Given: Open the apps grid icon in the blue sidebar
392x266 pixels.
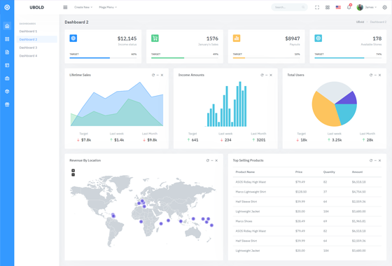Looking at the screenshot, I should [7, 39].
